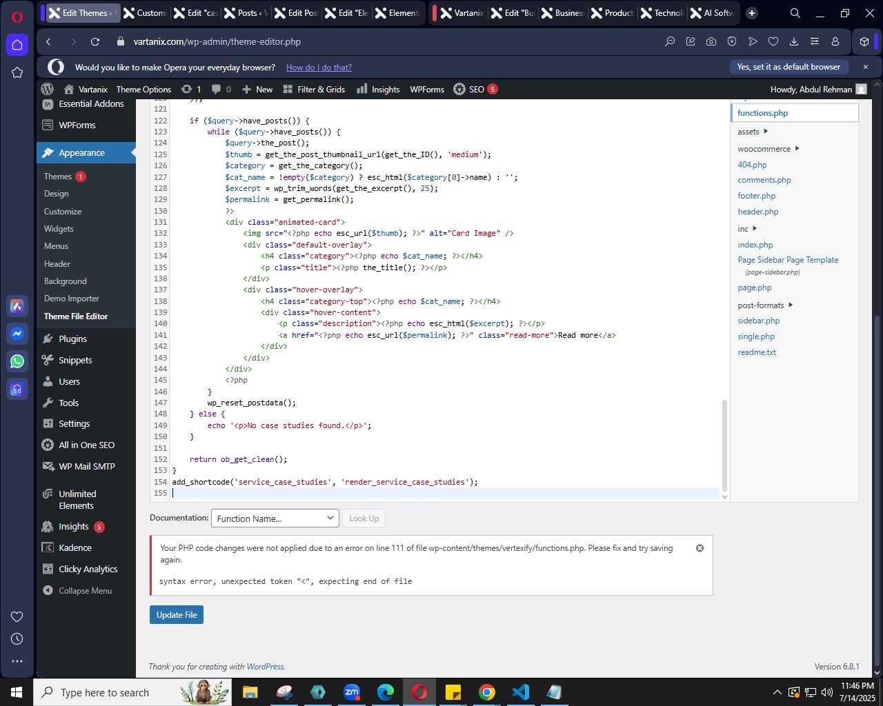
Task: Open Zoom from the Windows taskbar
Action: 352,692
